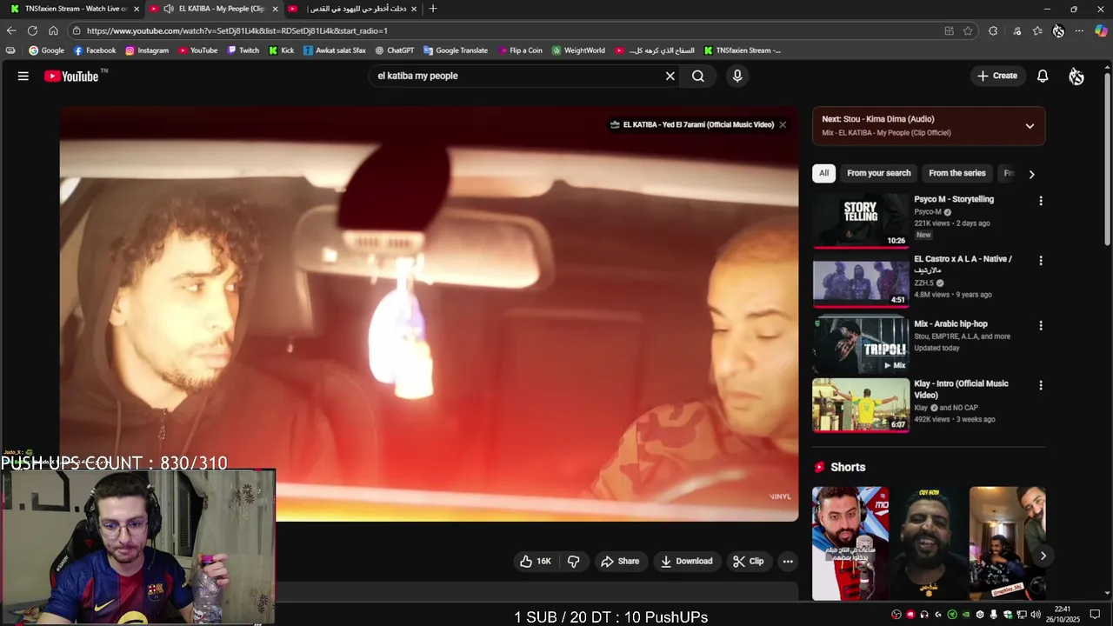
Task: Click the Create button
Action: click(x=996, y=76)
